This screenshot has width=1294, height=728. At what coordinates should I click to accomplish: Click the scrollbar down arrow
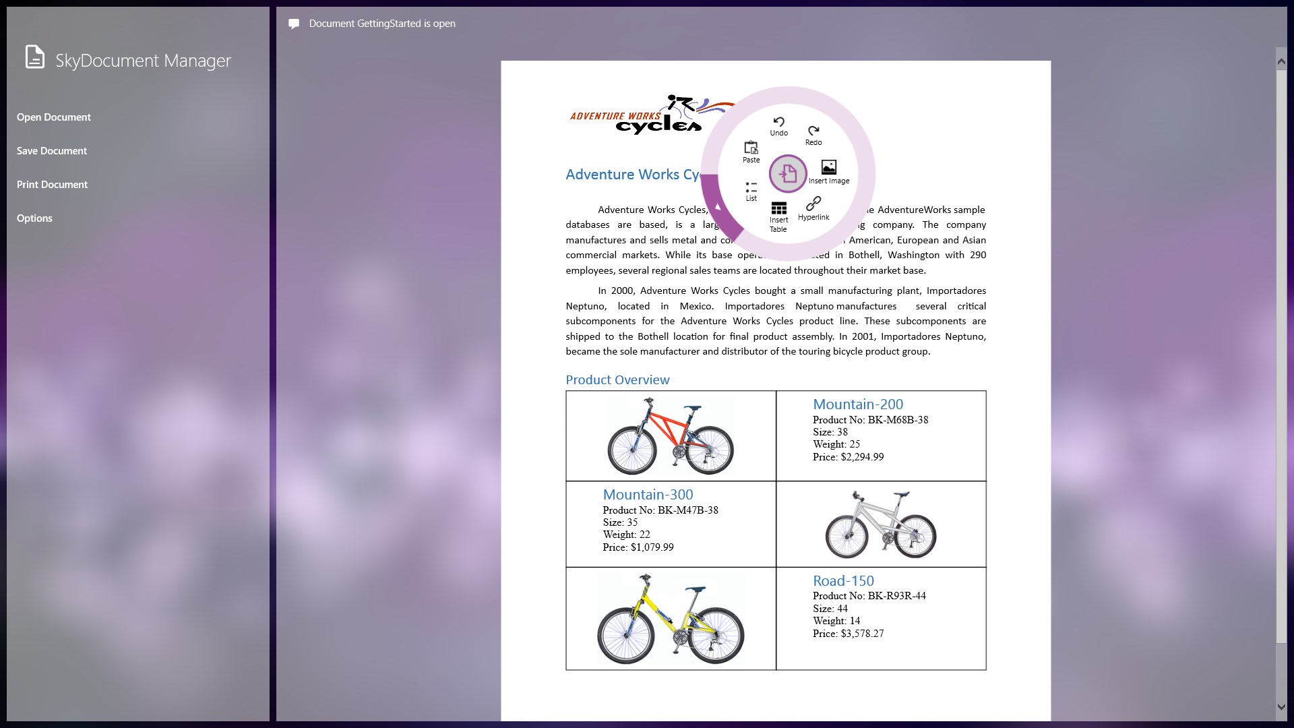click(1281, 707)
